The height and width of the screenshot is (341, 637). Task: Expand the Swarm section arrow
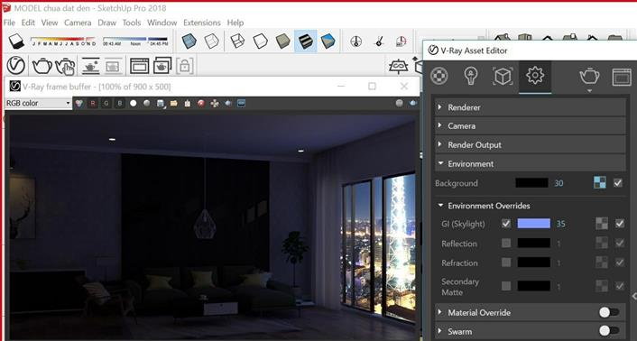click(x=440, y=331)
